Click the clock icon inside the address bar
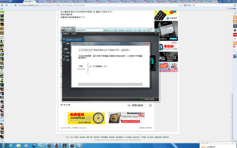This screenshot has width=237, height=148. point(181,5)
